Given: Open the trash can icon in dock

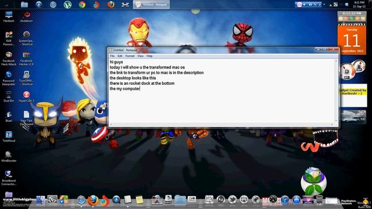Looking at the screenshot, I should click(320, 200).
